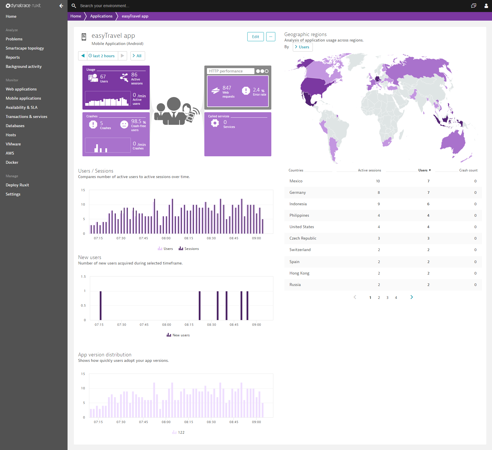Screen dimensions: 492x450
Task: Toggle version 122 legend entry
Action: tap(178, 433)
